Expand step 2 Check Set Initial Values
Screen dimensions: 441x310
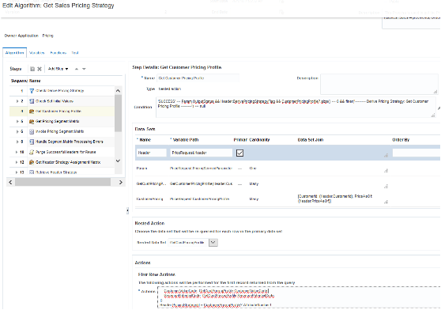click(17, 101)
